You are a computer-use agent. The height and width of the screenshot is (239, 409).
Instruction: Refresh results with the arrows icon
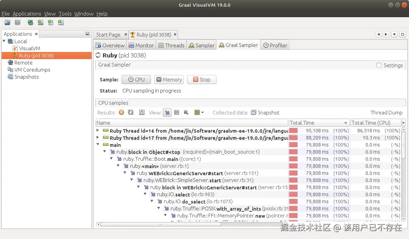[131, 112]
